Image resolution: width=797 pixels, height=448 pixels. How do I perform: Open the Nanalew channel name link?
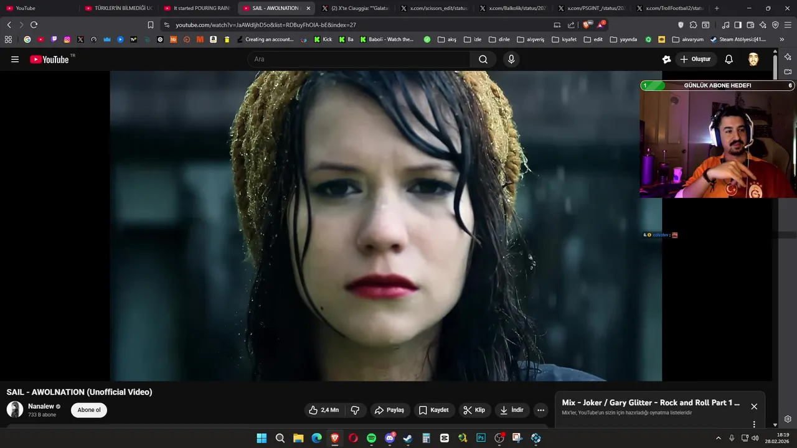click(x=41, y=406)
